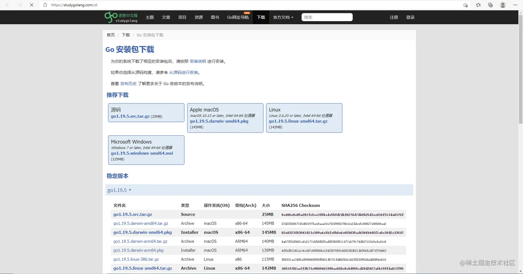Add this page to favorites with the star-plus icon

coord(465,5)
